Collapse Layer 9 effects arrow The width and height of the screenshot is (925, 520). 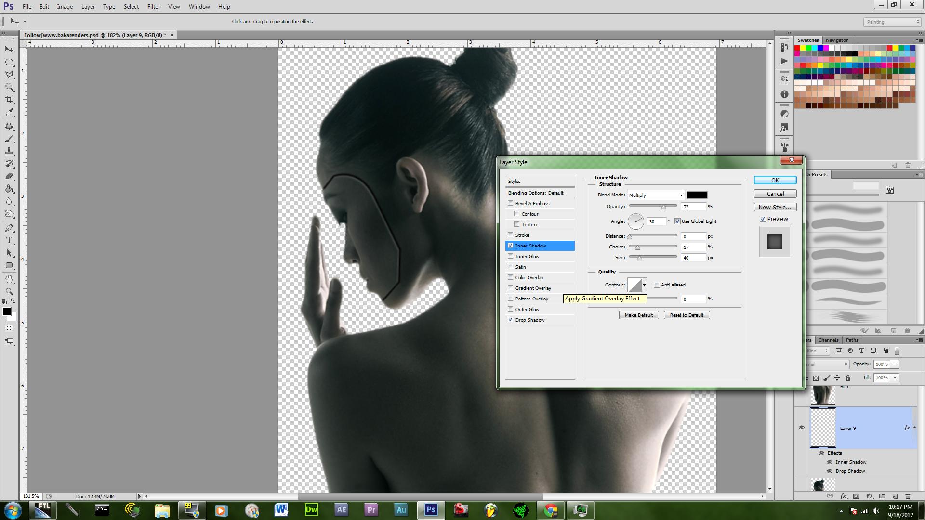click(x=914, y=428)
